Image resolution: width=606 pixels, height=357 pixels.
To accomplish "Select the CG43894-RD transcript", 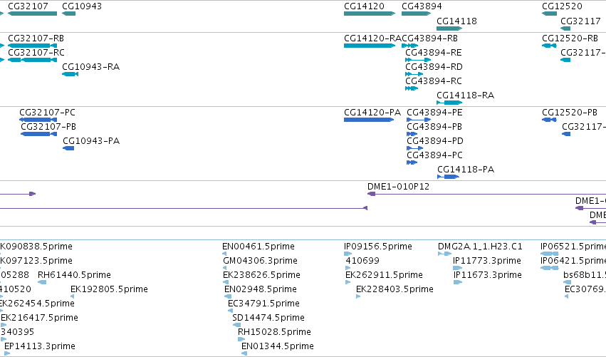I will [x=414, y=74].
